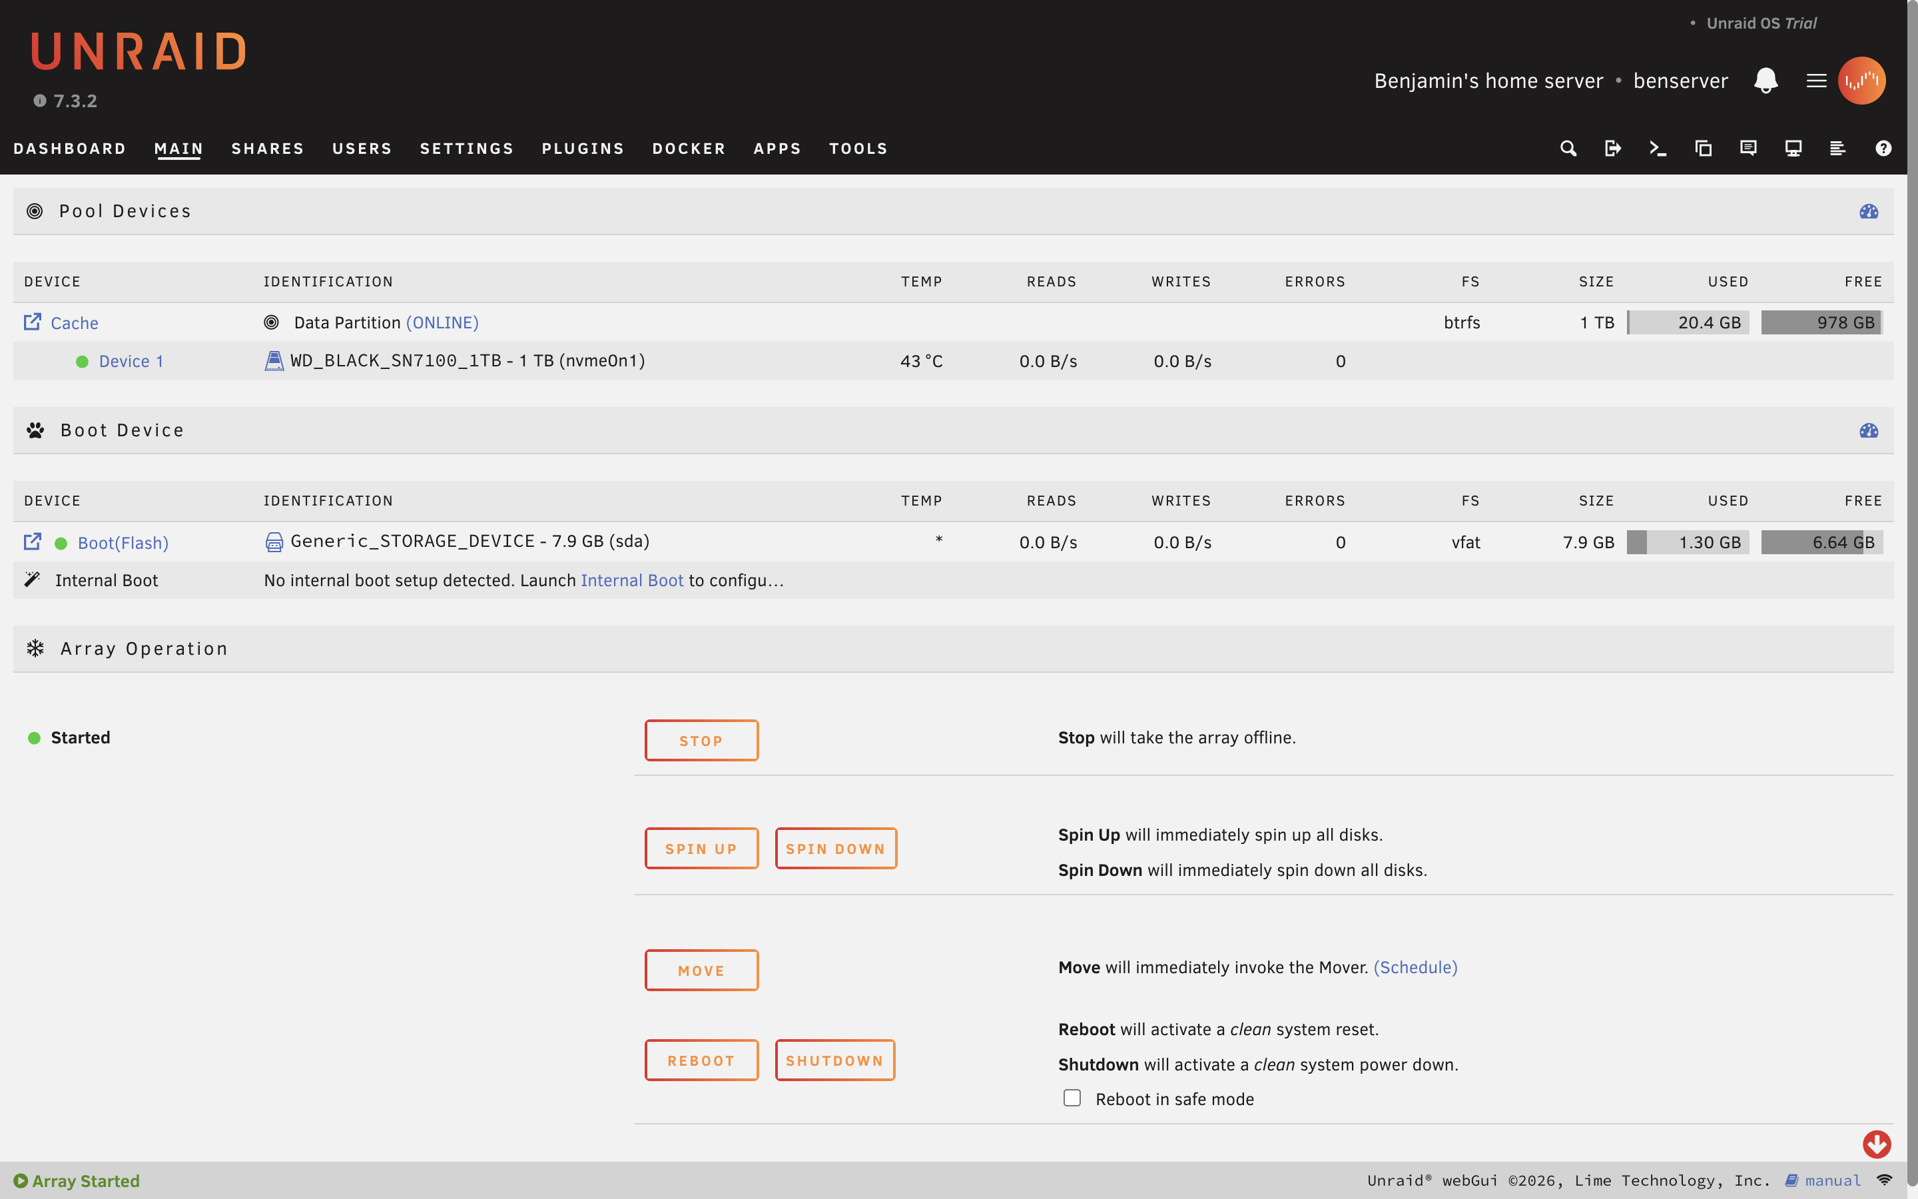Viewport: 1918px width, 1199px height.
Task: Browse Boot(Flash) via external link icon
Action: tap(33, 542)
